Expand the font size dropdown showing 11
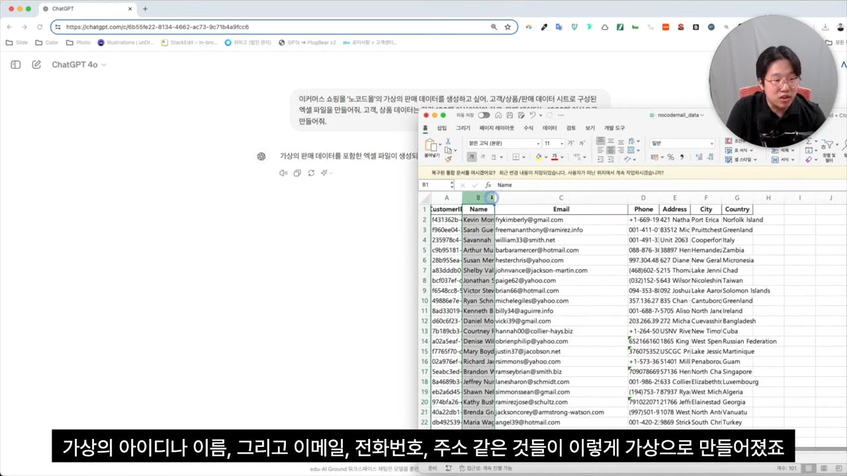Image resolution: width=847 pixels, height=476 pixels. coord(561,143)
